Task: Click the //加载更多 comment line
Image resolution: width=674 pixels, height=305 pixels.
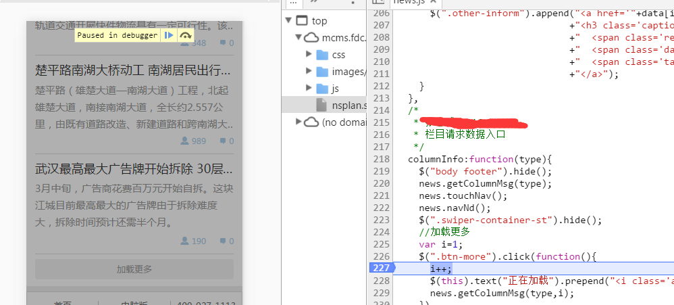Action: [x=444, y=232]
